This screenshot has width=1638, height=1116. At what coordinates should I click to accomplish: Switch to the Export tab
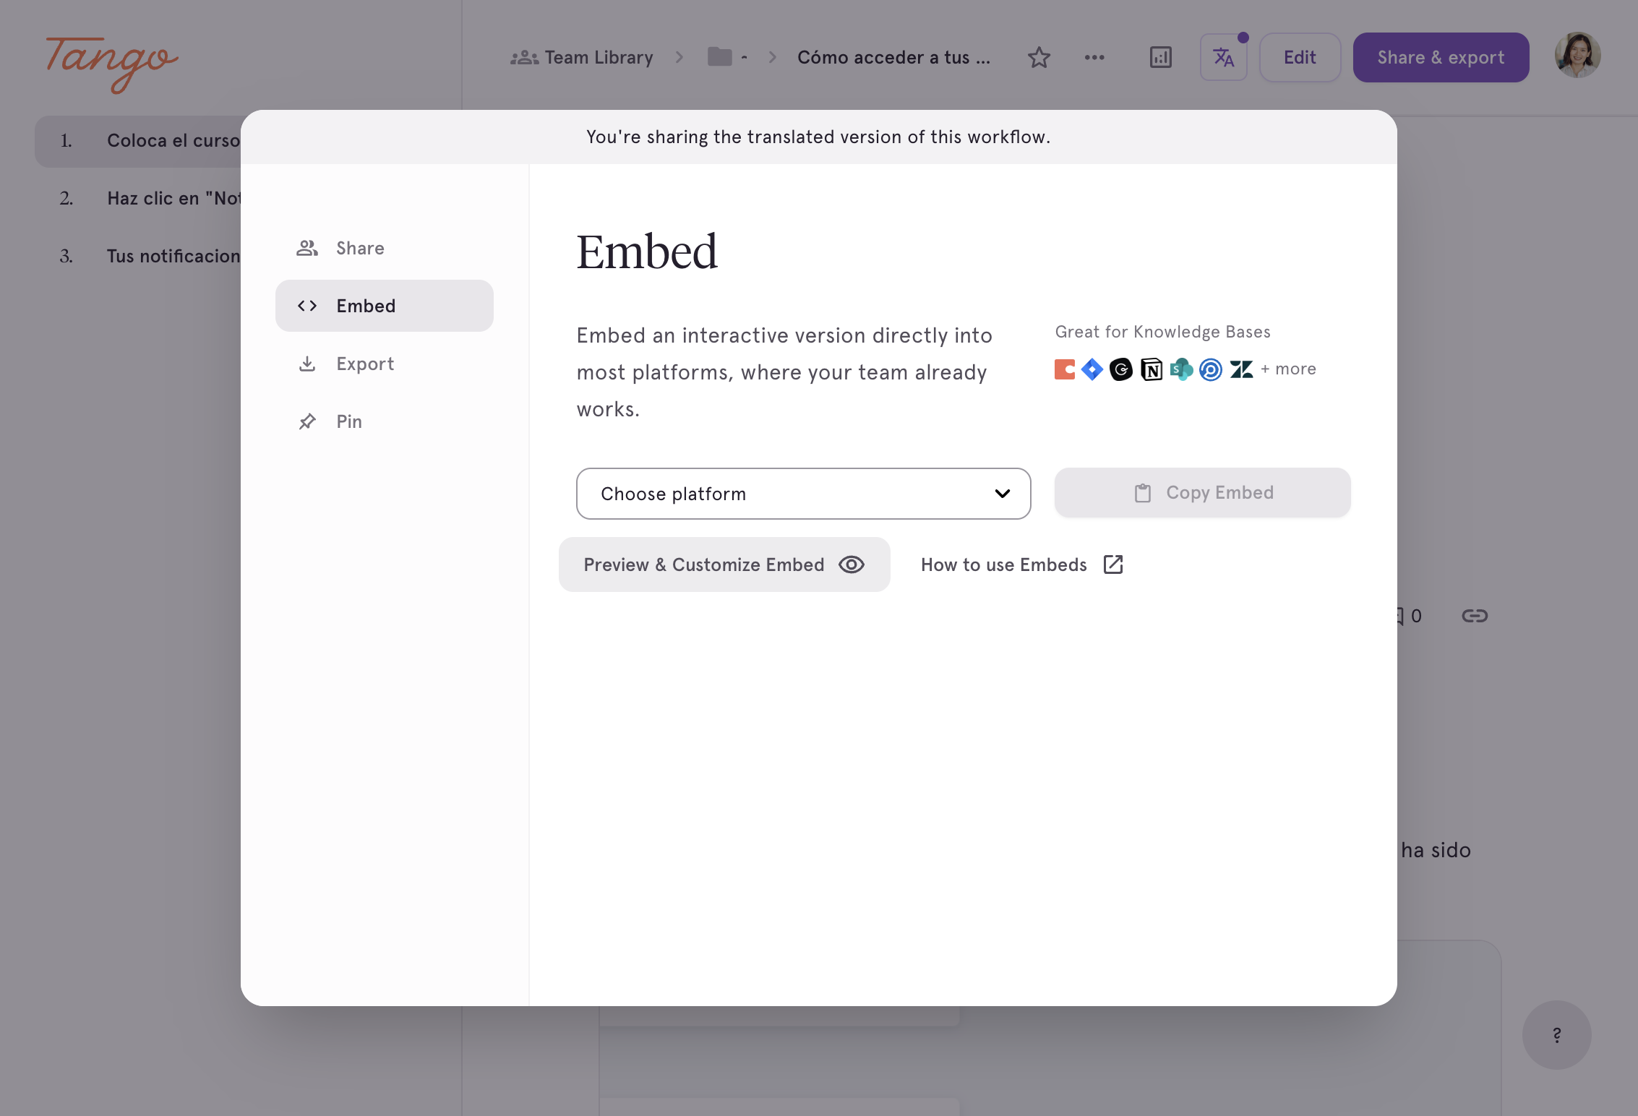[384, 364]
